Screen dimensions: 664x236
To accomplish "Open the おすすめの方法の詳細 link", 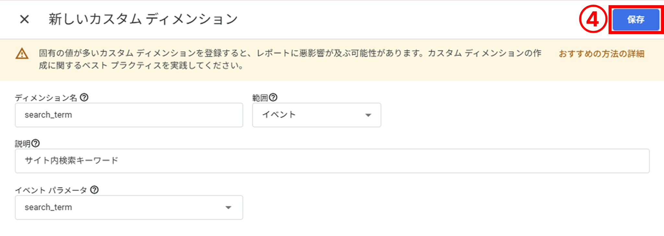I will coord(602,54).
